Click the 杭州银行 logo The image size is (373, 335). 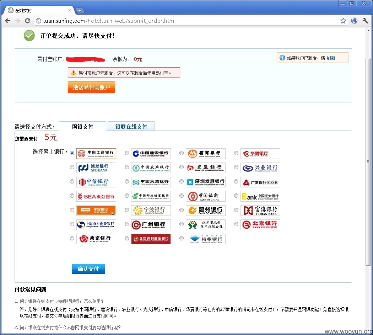click(x=206, y=239)
